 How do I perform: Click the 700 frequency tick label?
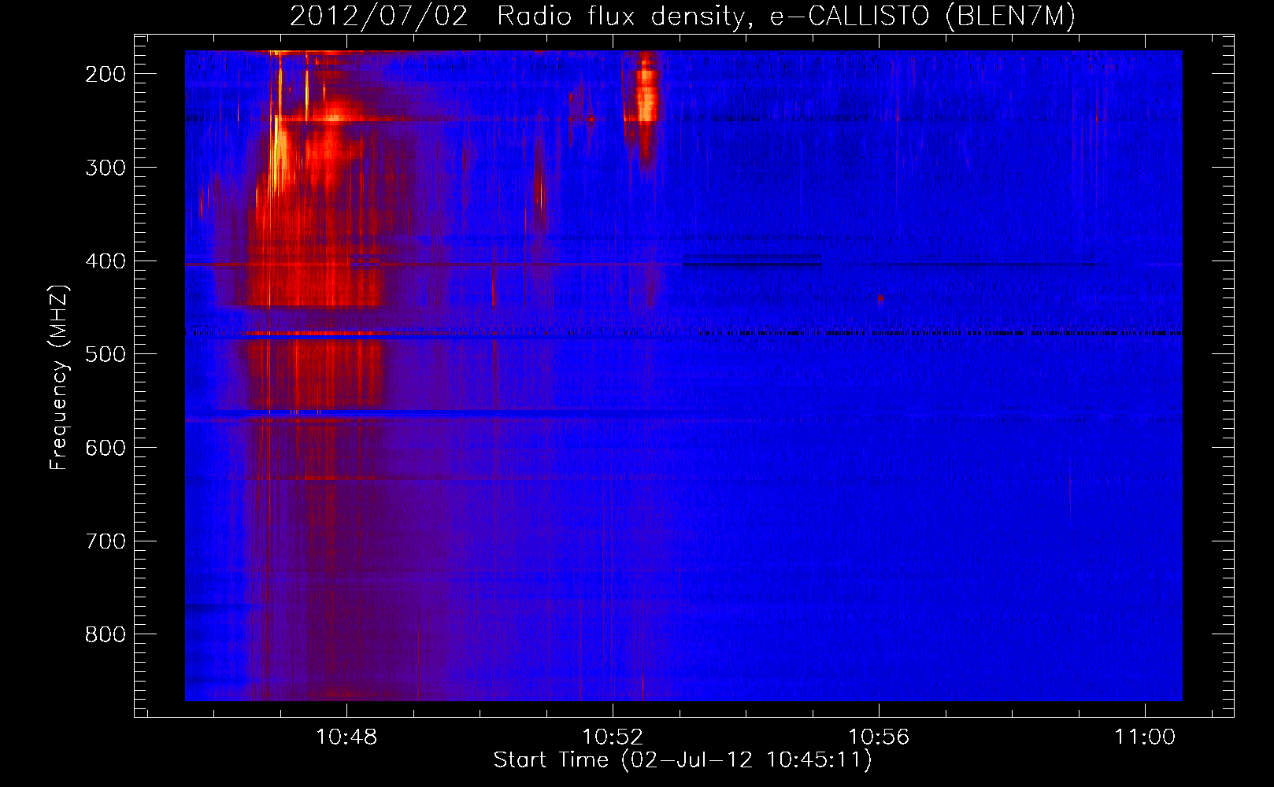click(x=106, y=541)
